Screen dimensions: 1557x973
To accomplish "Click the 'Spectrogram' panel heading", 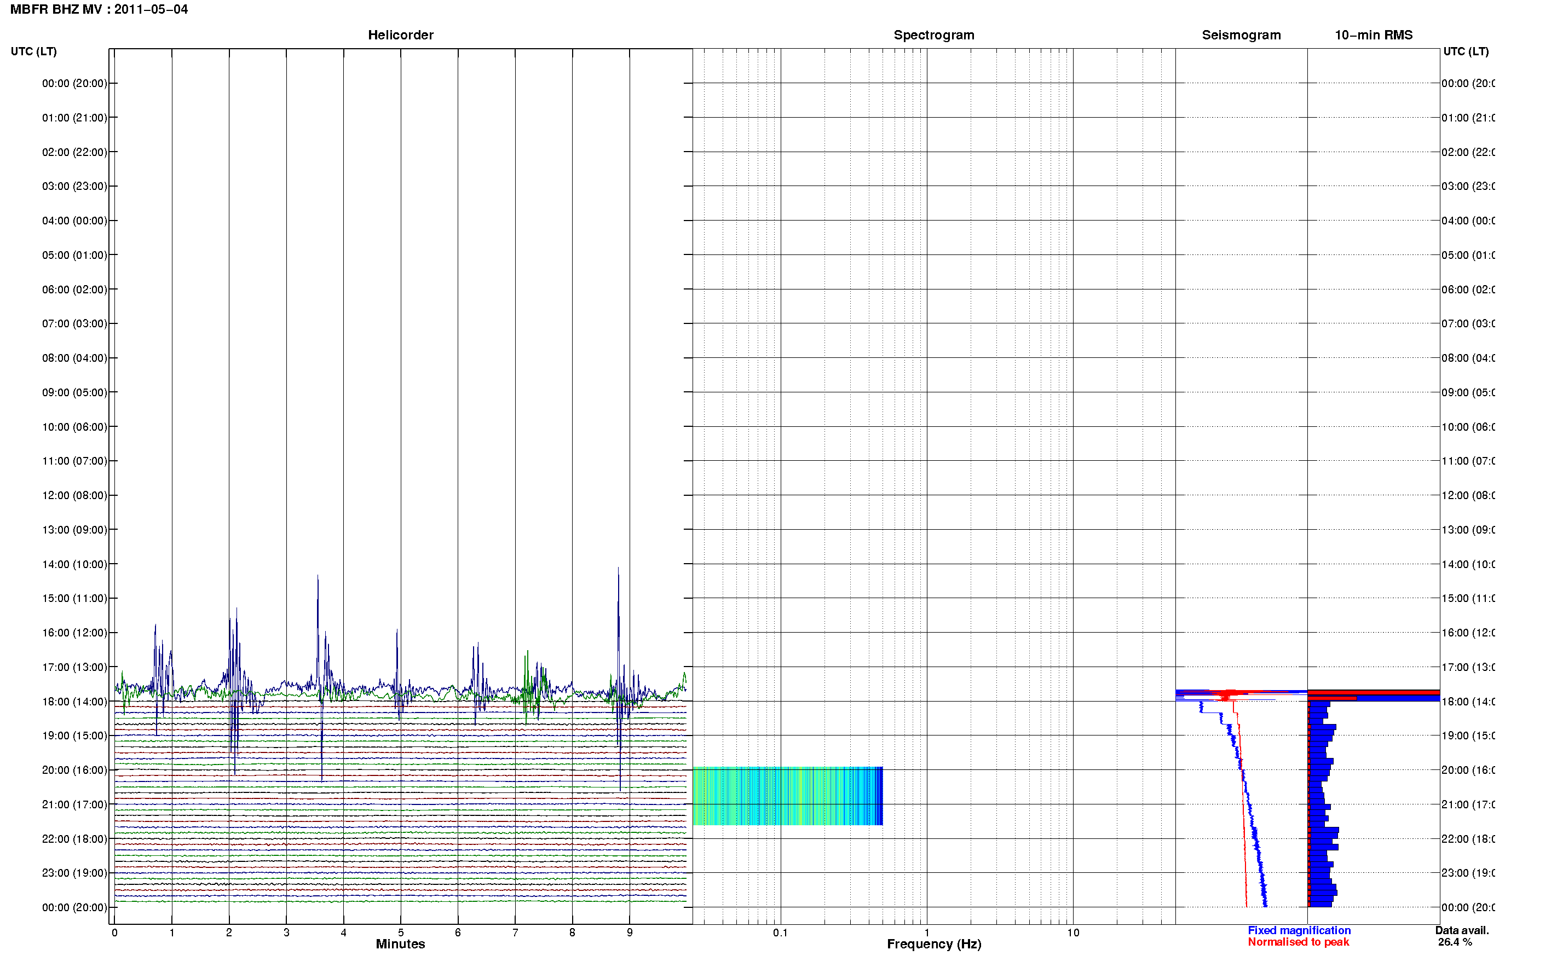I will pyautogui.click(x=933, y=36).
